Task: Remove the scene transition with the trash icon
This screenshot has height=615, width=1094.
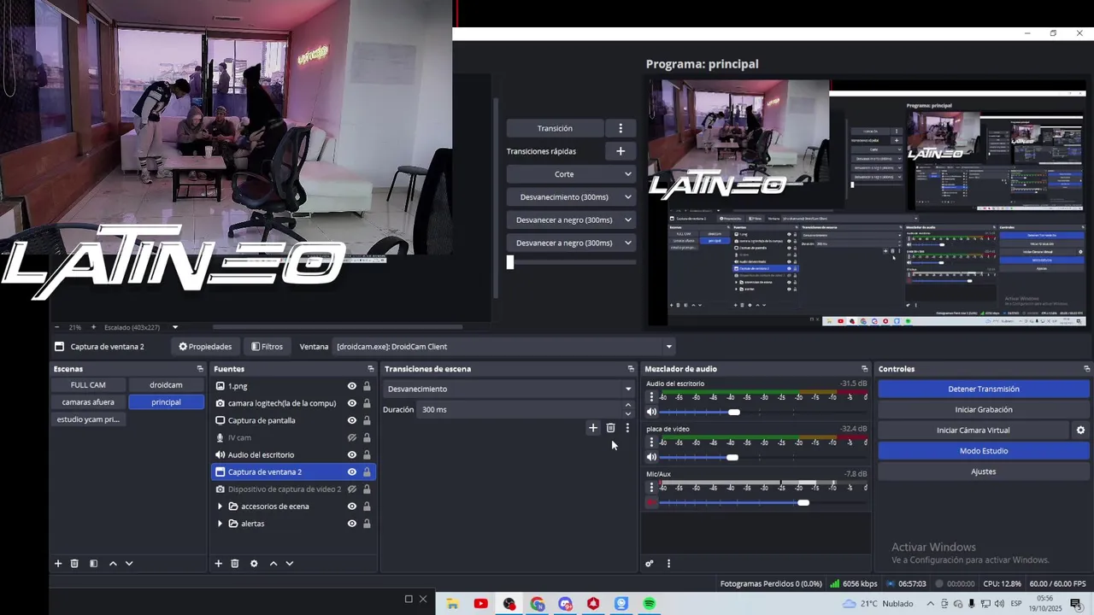Action: coord(610,428)
